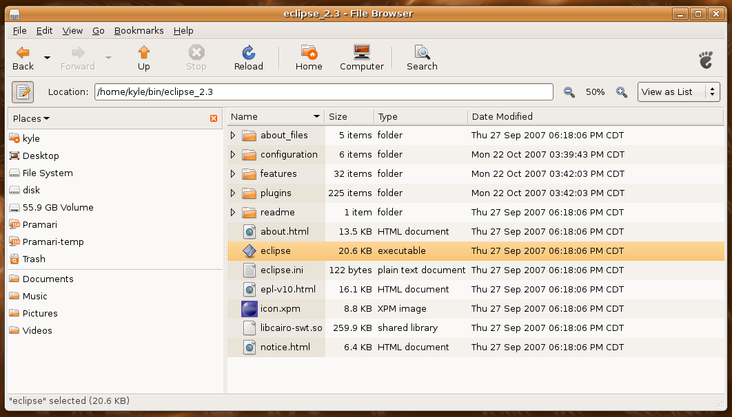The height and width of the screenshot is (417, 732).
Task: Select the file name 'epl-v10.html'
Action: (x=288, y=289)
